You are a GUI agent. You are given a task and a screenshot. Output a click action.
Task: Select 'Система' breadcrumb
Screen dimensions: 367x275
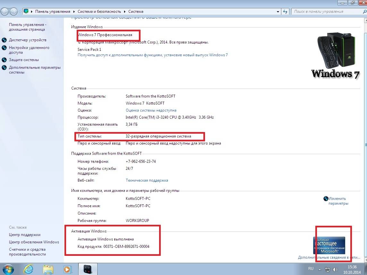point(136,12)
